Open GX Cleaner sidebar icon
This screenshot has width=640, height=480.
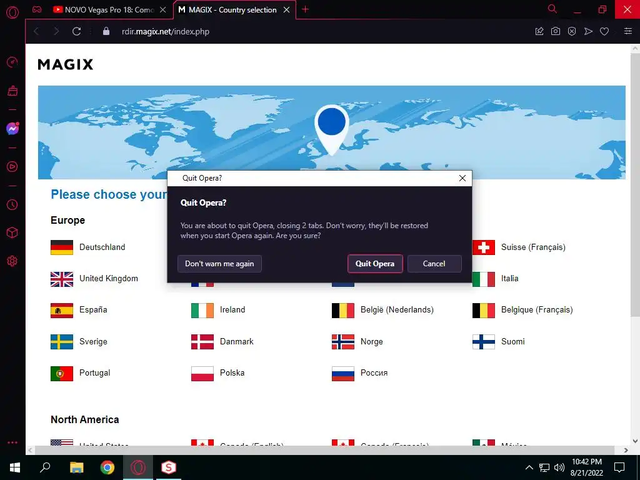[12, 91]
